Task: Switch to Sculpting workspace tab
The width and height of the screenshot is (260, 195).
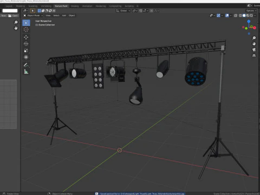Action: [32, 6]
